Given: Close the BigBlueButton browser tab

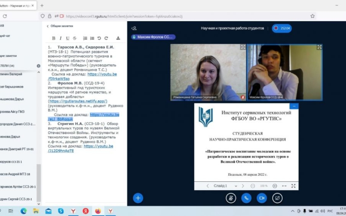Looking at the screenshot, I should coord(32,5).
